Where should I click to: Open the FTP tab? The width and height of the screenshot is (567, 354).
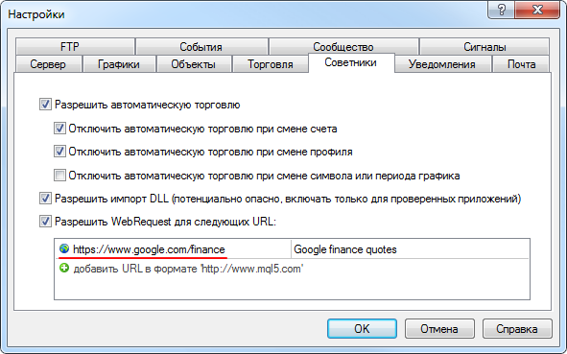[75, 47]
